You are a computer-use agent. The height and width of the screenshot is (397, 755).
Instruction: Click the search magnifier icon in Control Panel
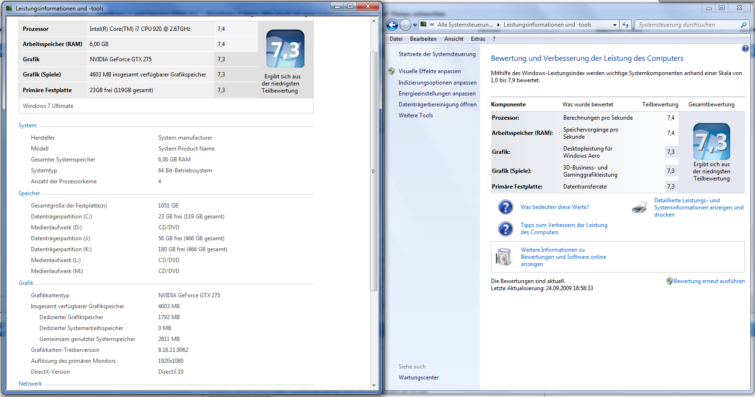[744, 25]
